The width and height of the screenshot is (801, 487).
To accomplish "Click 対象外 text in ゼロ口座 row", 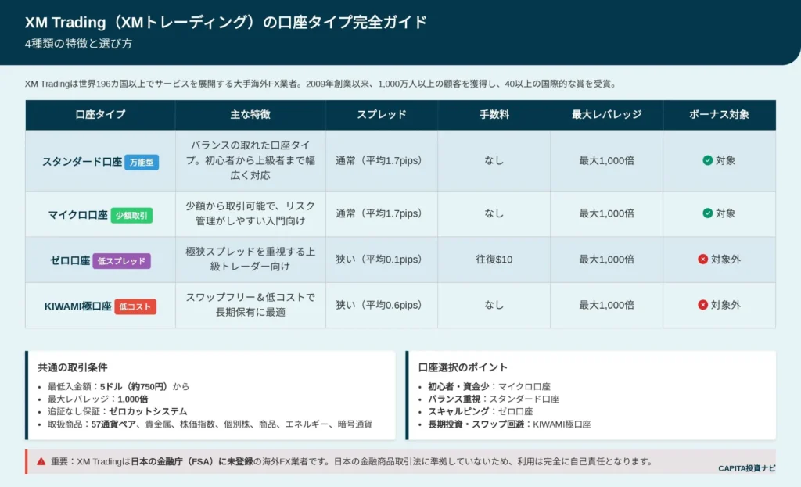I will pos(725,259).
